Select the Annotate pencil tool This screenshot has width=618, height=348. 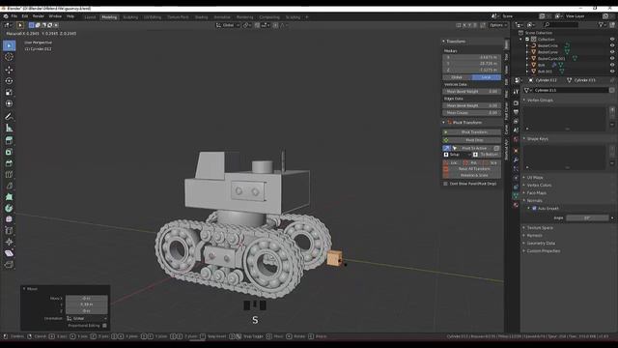point(9,116)
